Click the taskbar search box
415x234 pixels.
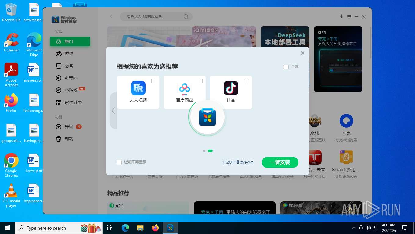(x=59, y=228)
